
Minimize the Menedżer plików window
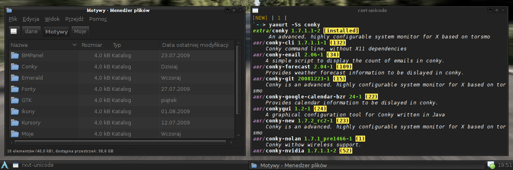point(227,10)
